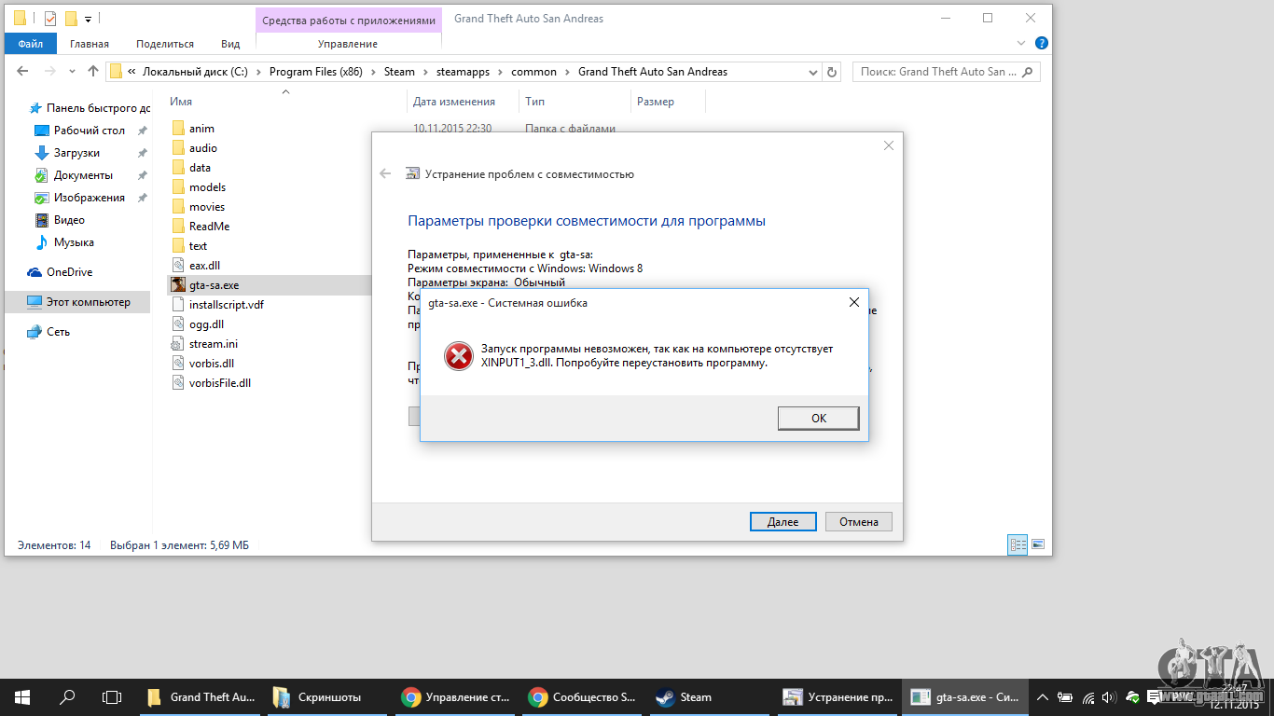1274x716 pixels.
Task: Open the recent locations dropdown arrow
Action: click(73, 72)
